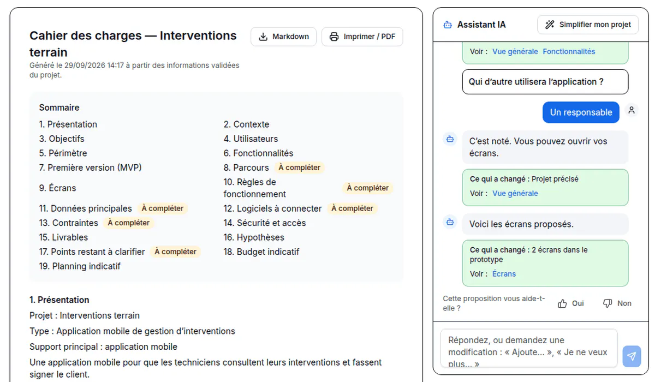Open 14. Sécurité et accès section
The image size is (655, 382).
click(265, 223)
